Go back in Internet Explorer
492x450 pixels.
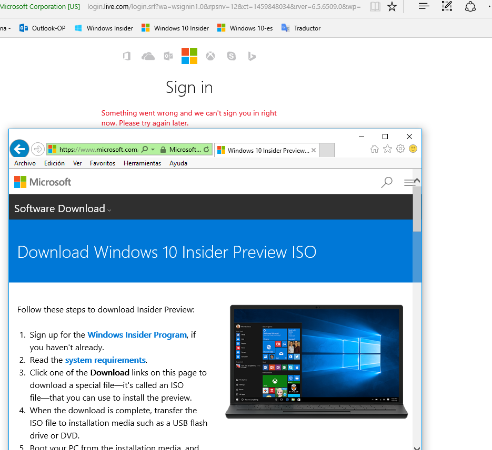[x=19, y=149]
